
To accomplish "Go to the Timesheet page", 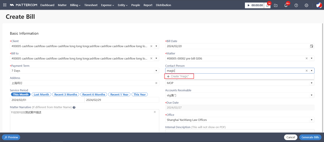I will (x=91, y=5).
